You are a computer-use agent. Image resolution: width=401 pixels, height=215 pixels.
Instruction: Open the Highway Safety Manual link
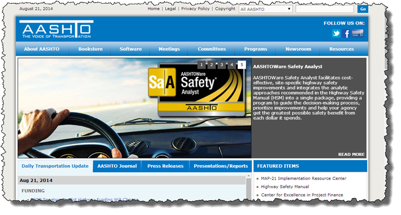(x=285, y=186)
